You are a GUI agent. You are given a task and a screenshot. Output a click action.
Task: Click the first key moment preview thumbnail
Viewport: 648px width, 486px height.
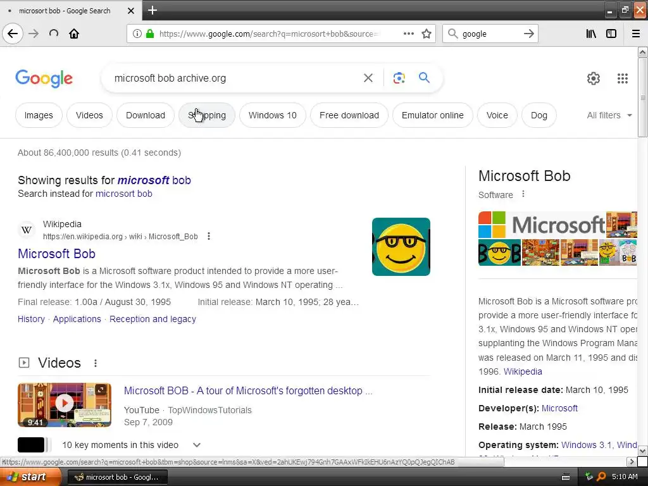tap(31, 445)
